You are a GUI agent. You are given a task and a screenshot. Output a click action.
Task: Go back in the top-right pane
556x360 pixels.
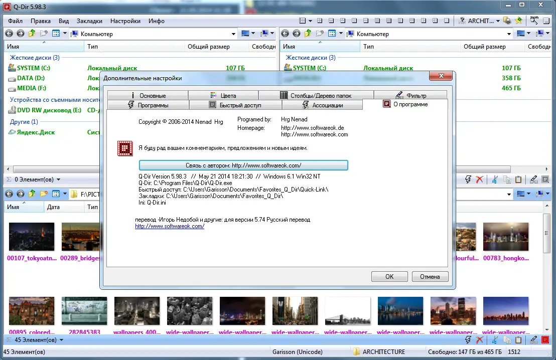[x=285, y=34]
